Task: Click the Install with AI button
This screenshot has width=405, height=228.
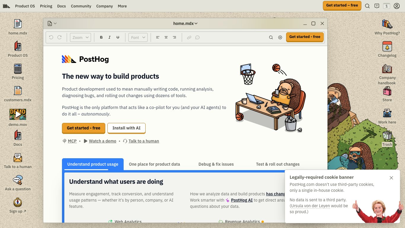Action: tap(126, 128)
